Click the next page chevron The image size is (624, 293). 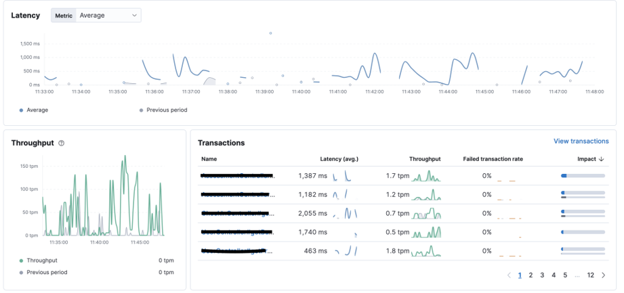(x=603, y=275)
